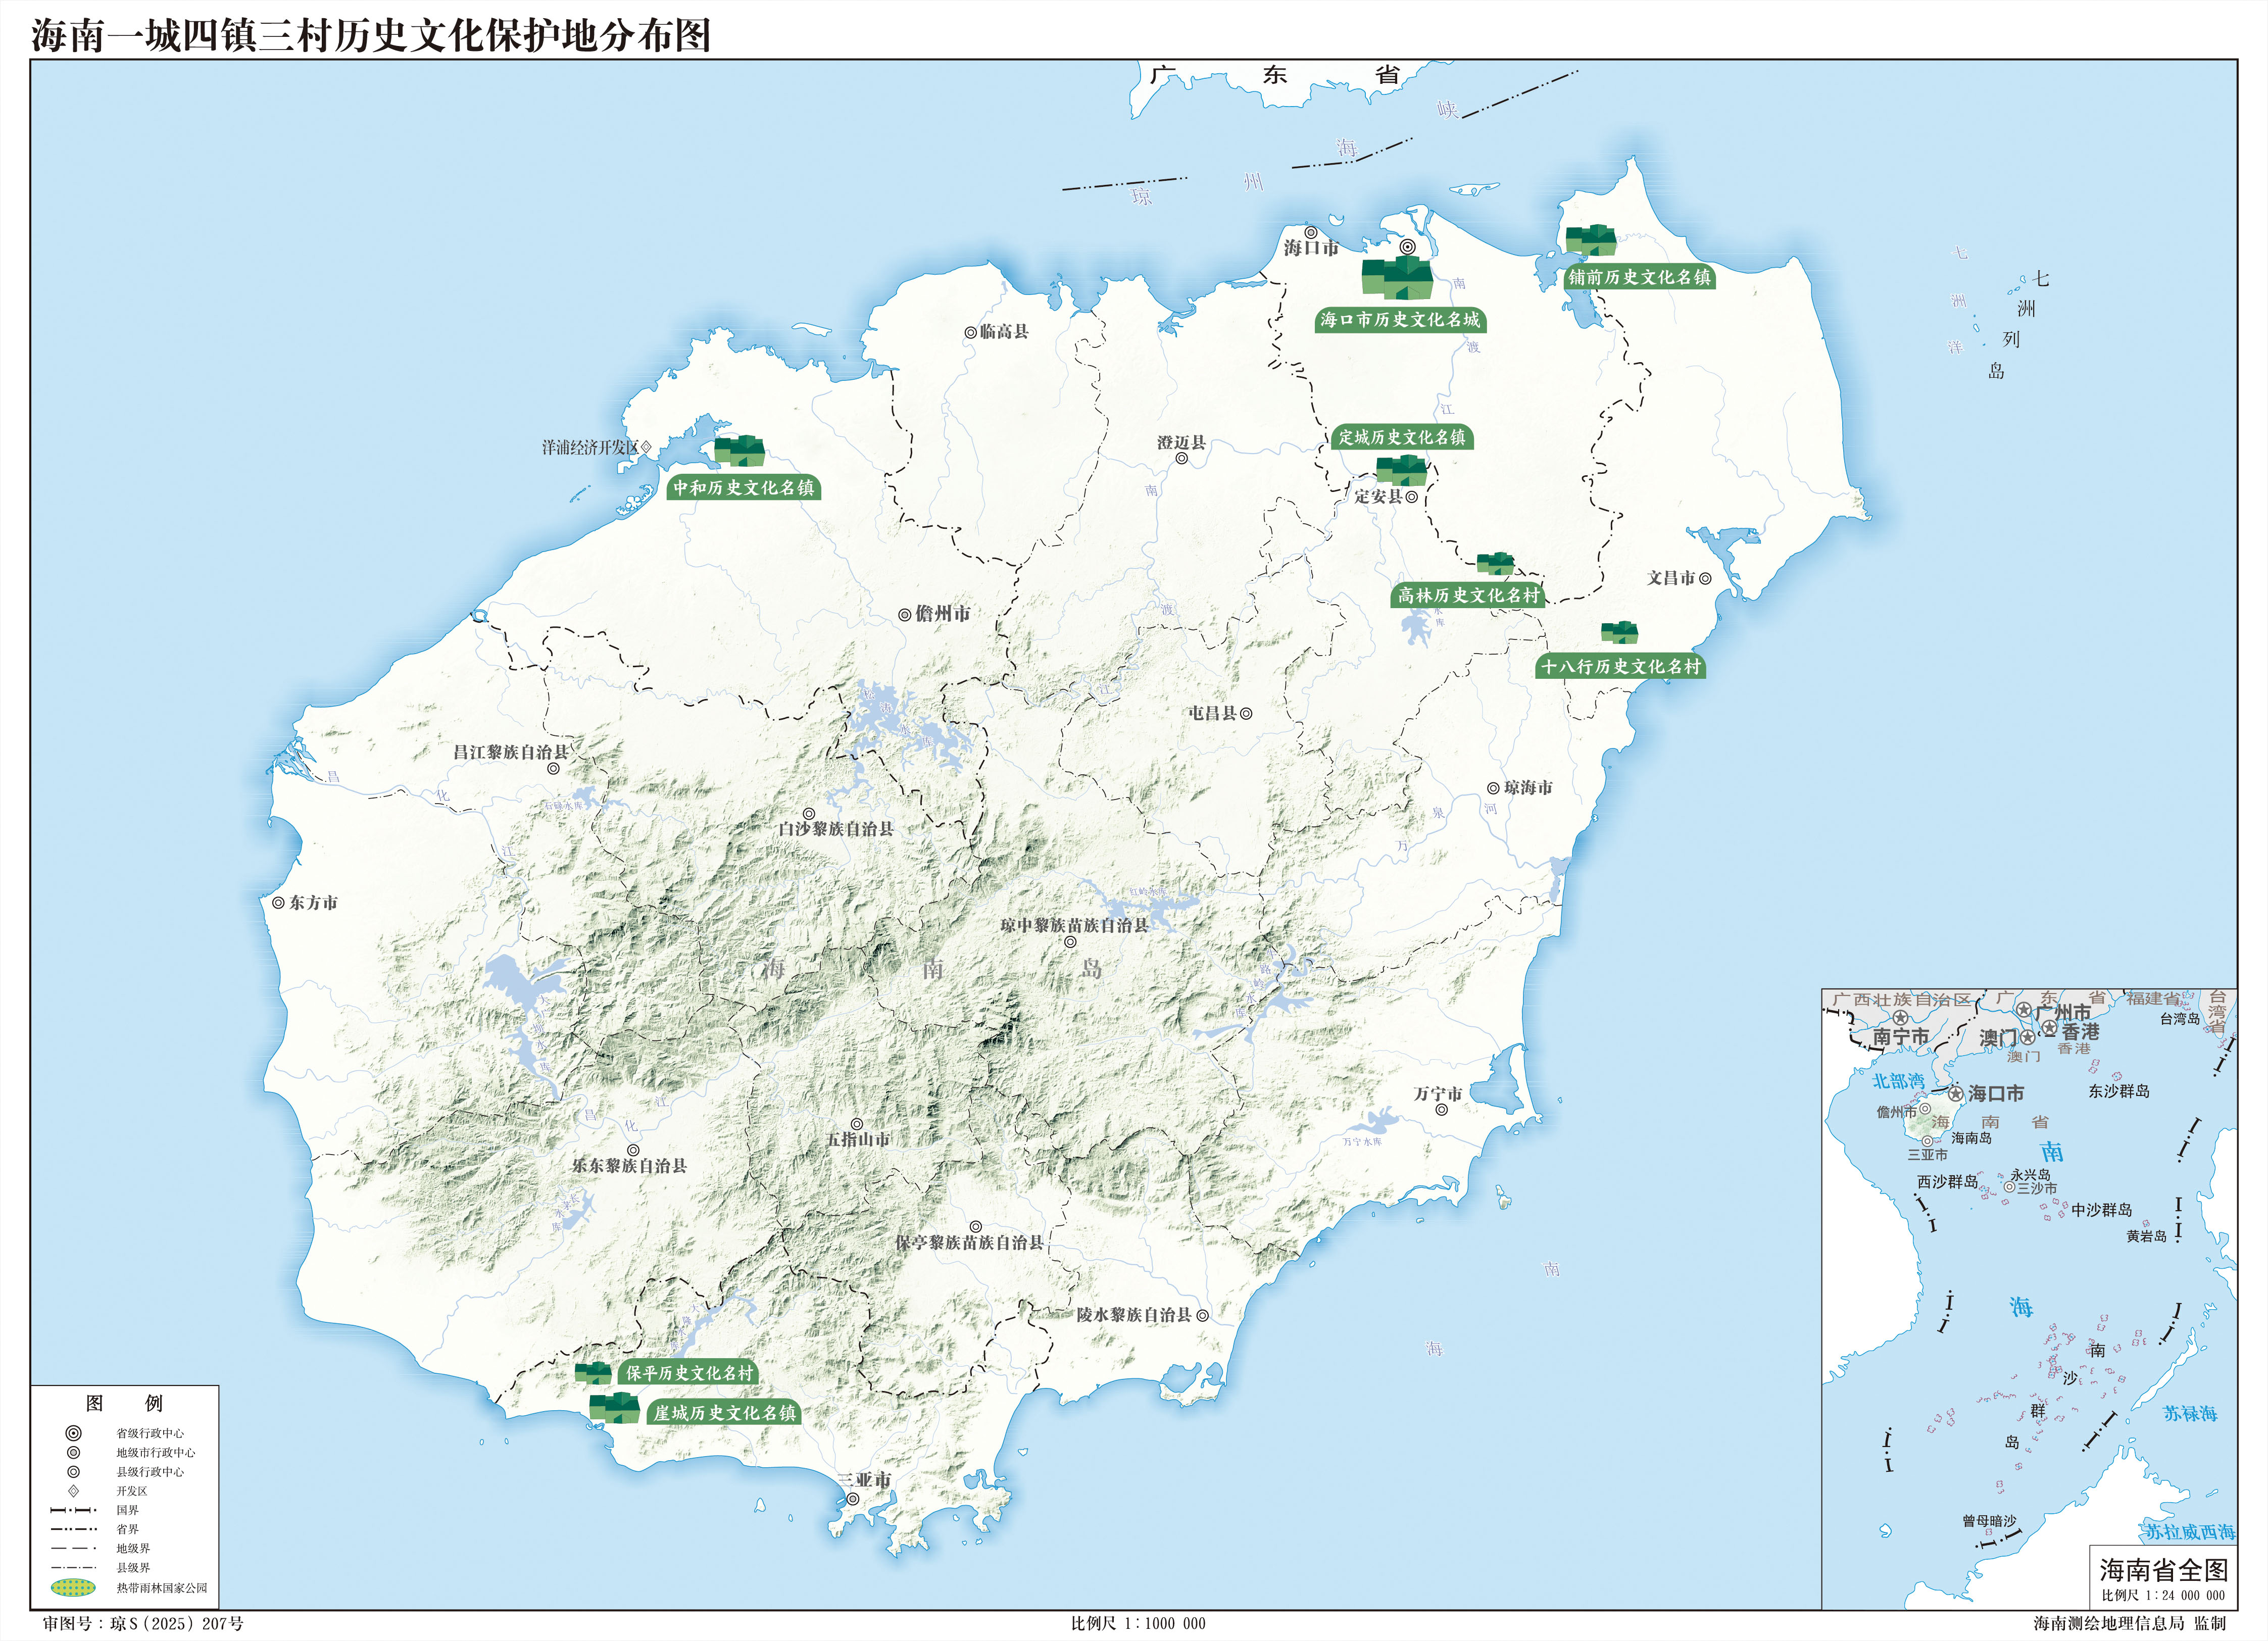Viewport: 2268px width, 1641px height.
Task: Click the 文昌市 city marker circle
Action: (1705, 578)
